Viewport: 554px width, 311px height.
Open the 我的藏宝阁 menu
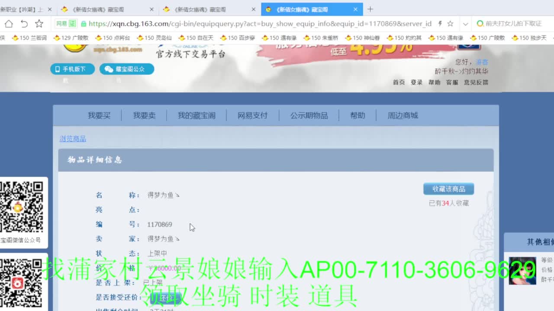196,115
